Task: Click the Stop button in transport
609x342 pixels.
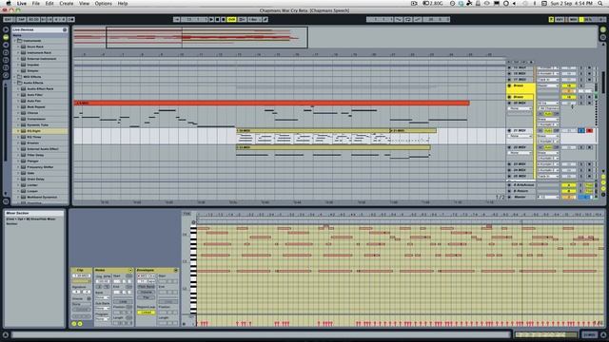Action: (x=217, y=19)
